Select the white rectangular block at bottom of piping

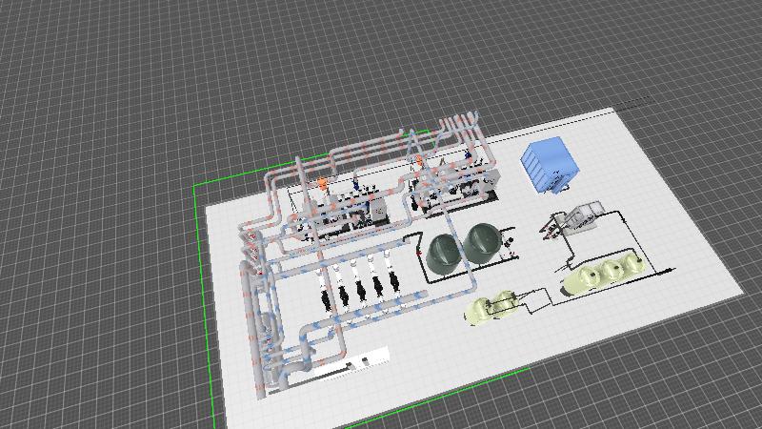(367, 358)
